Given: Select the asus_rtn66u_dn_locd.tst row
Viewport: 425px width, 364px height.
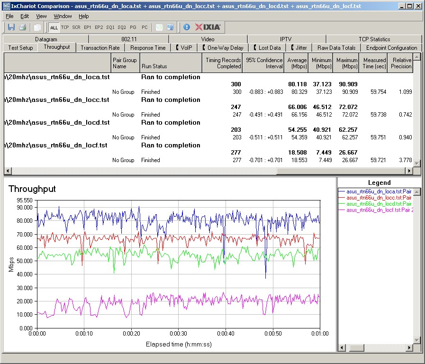Looking at the screenshot, I should [x=208, y=122].
